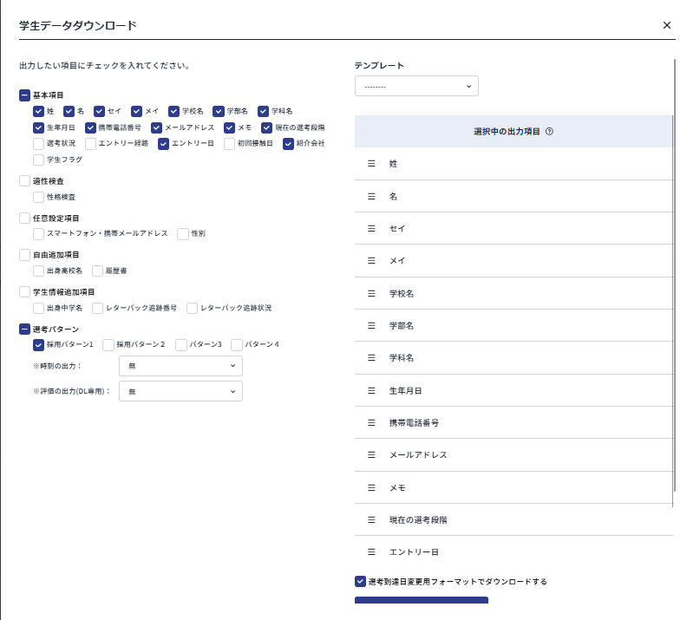Uncheck the エントリー日 checkbox
The height and width of the screenshot is (620, 687).
(x=163, y=144)
